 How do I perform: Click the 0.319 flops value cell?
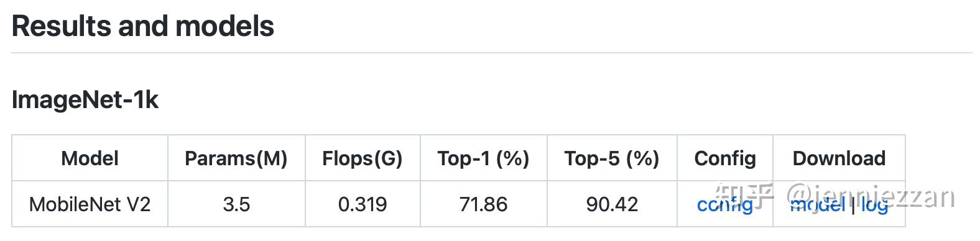(x=363, y=204)
